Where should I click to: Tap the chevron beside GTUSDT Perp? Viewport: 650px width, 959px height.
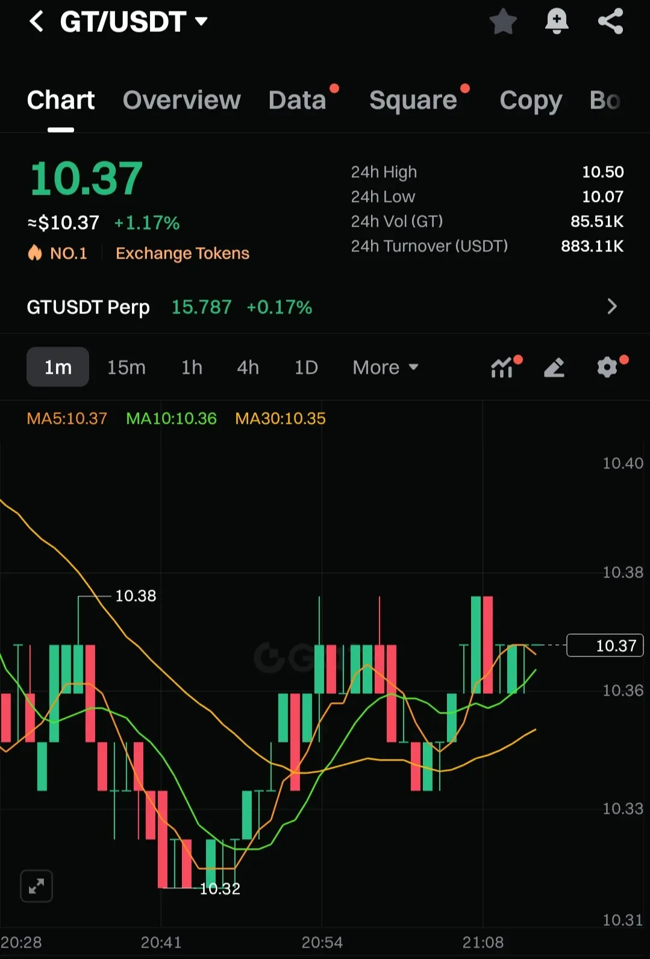click(x=612, y=307)
